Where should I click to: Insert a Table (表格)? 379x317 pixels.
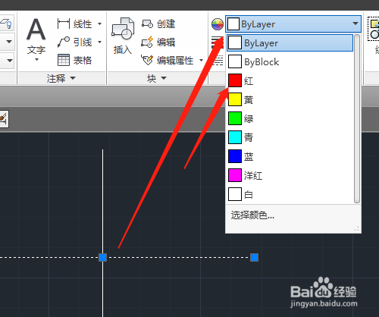point(74,60)
